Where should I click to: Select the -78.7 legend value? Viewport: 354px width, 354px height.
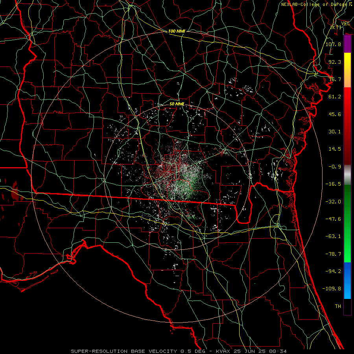333,254
